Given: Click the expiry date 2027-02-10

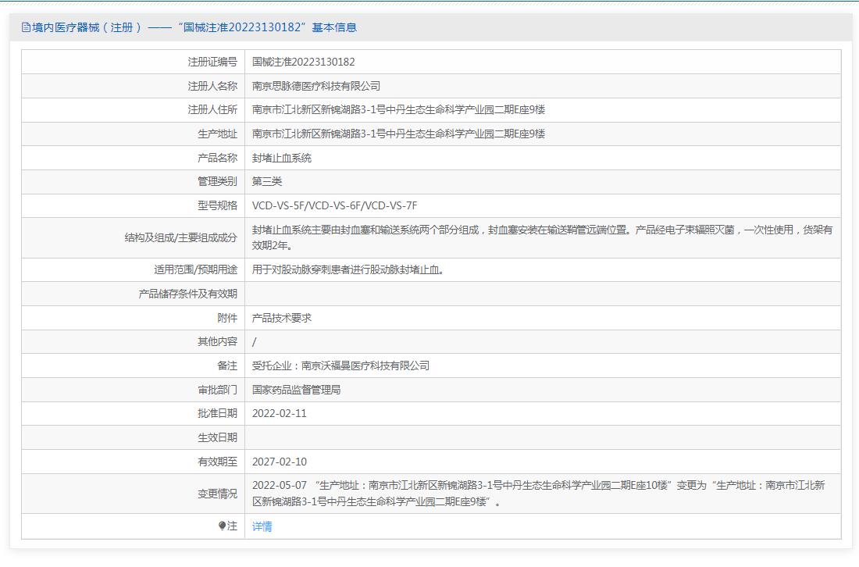Looking at the screenshot, I should point(280,462).
